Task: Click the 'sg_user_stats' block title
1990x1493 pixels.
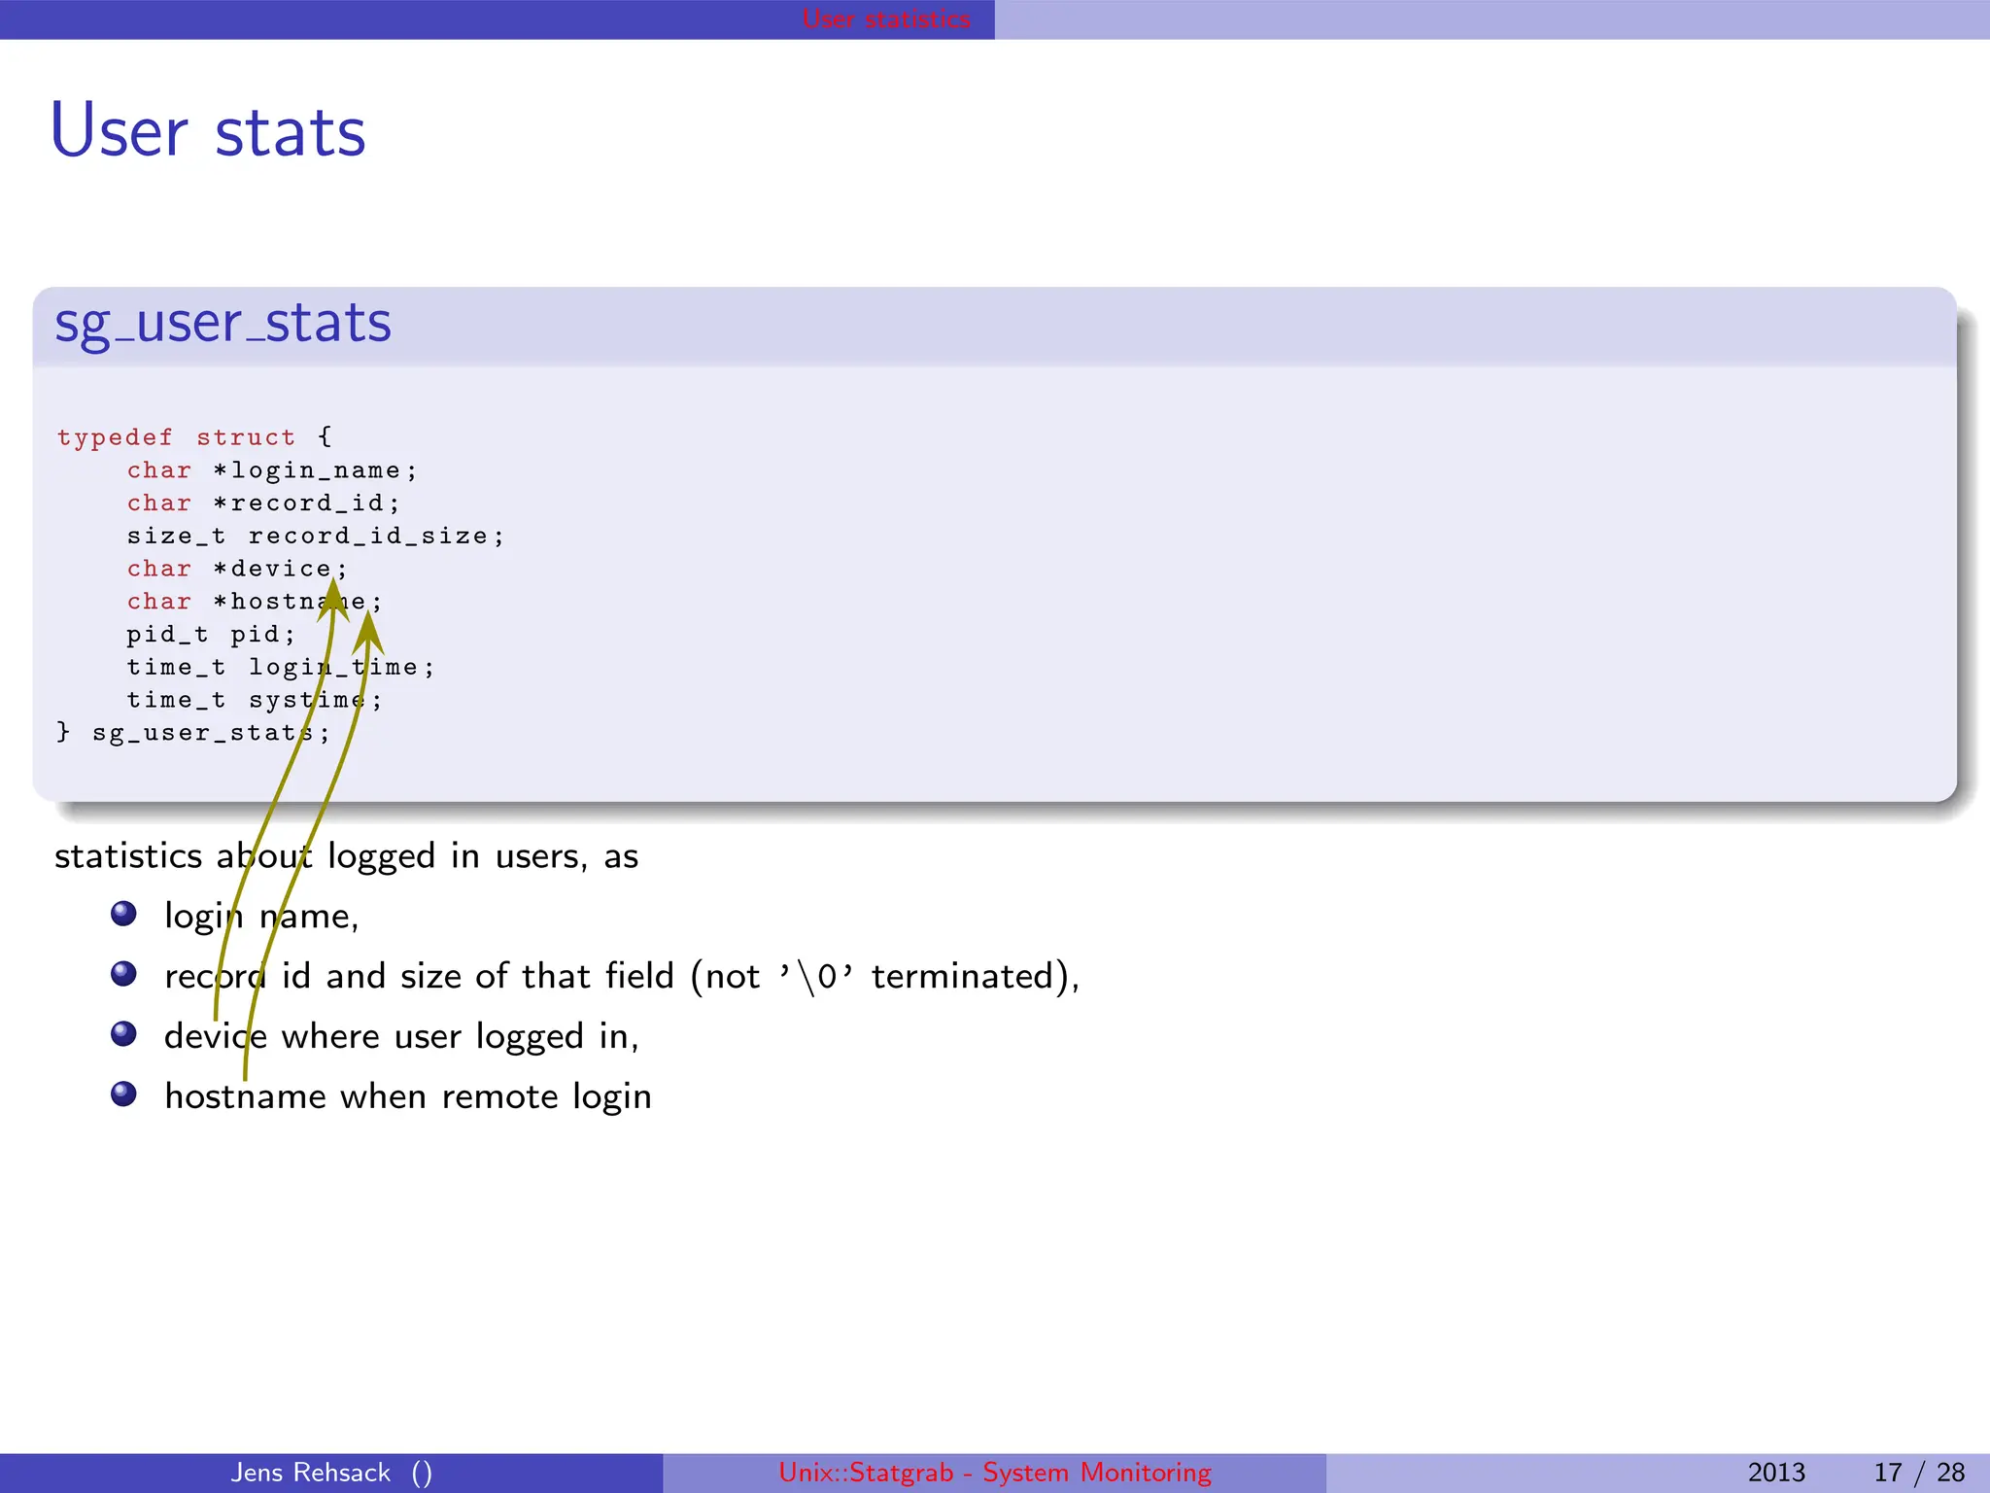Action: pyautogui.click(x=223, y=323)
